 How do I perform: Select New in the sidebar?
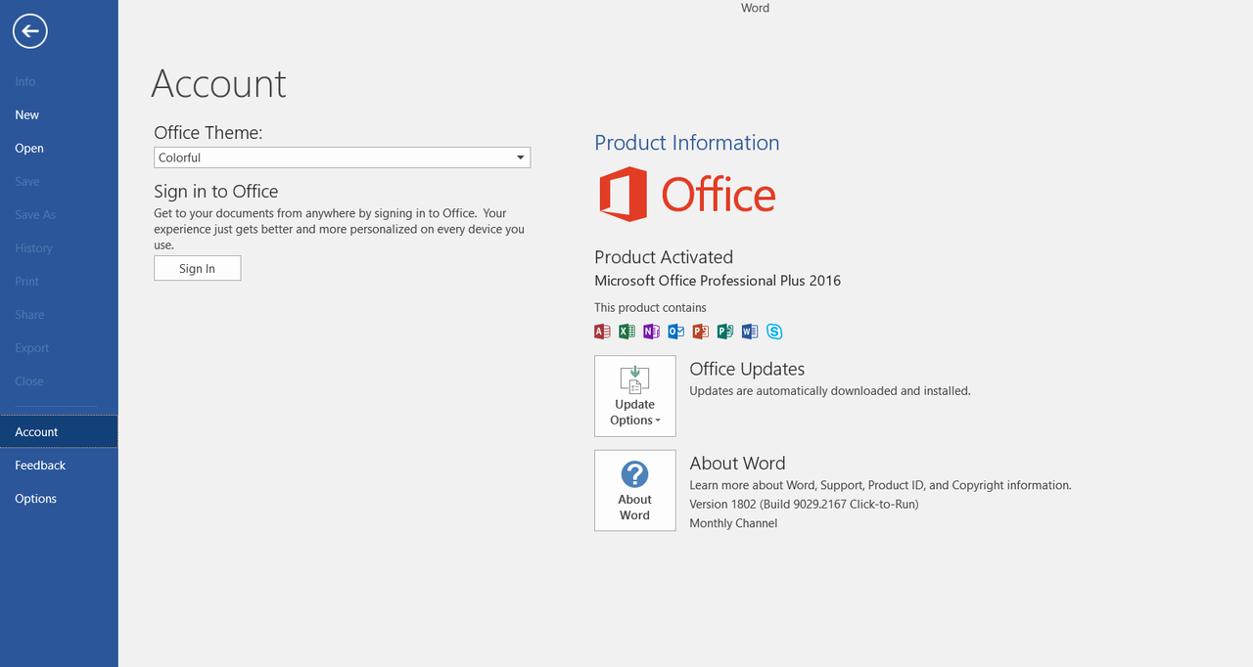(59, 114)
